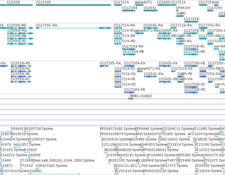Image resolution: width=225 pixels, height=175 pixels.
Task: Select the CG17264-RB transcript label
Action: [133, 52]
